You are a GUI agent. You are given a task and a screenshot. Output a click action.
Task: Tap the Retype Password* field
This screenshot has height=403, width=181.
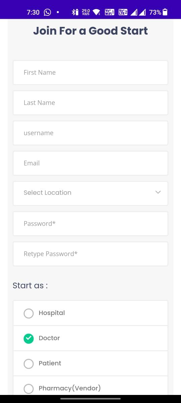[x=90, y=254]
